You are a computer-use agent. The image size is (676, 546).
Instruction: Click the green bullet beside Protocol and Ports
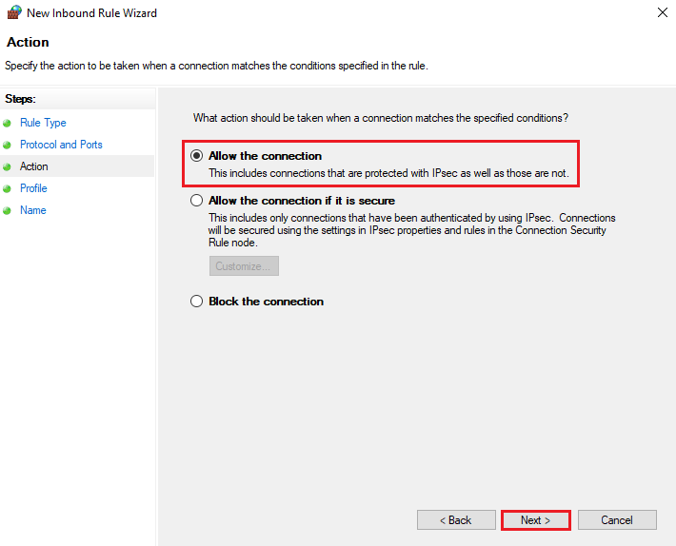point(8,146)
